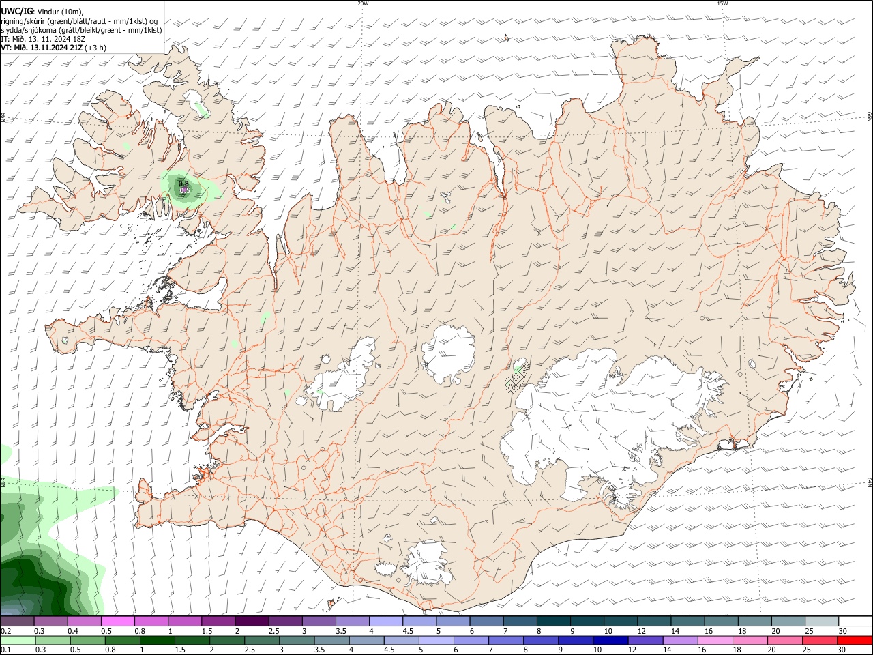Select the darkest green 1–1.5 swatch in lower legend
This screenshot has height=655, width=873.
click(x=157, y=641)
